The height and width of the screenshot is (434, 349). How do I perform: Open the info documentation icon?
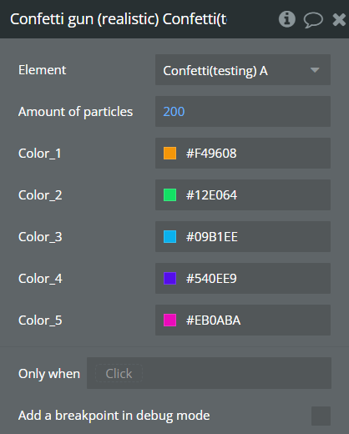(x=287, y=19)
